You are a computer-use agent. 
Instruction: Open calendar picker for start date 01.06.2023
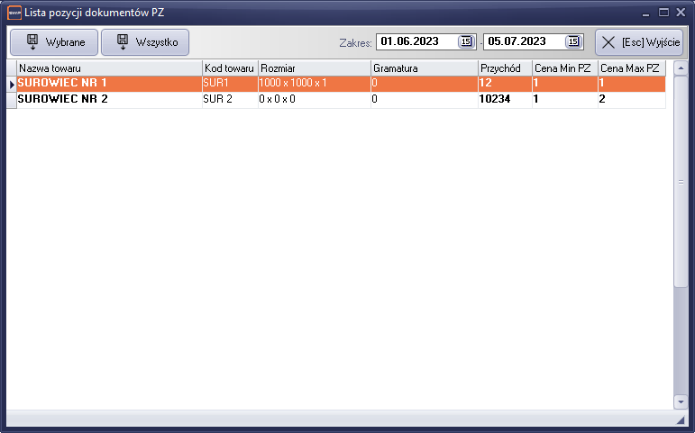(465, 41)
